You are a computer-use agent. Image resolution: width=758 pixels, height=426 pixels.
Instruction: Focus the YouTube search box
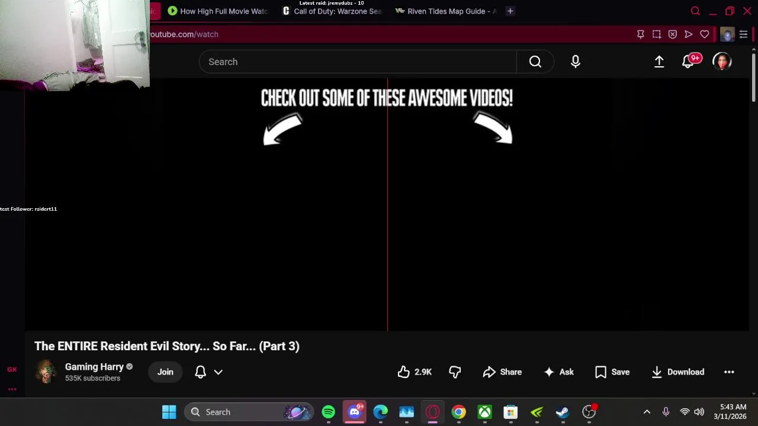358,62
